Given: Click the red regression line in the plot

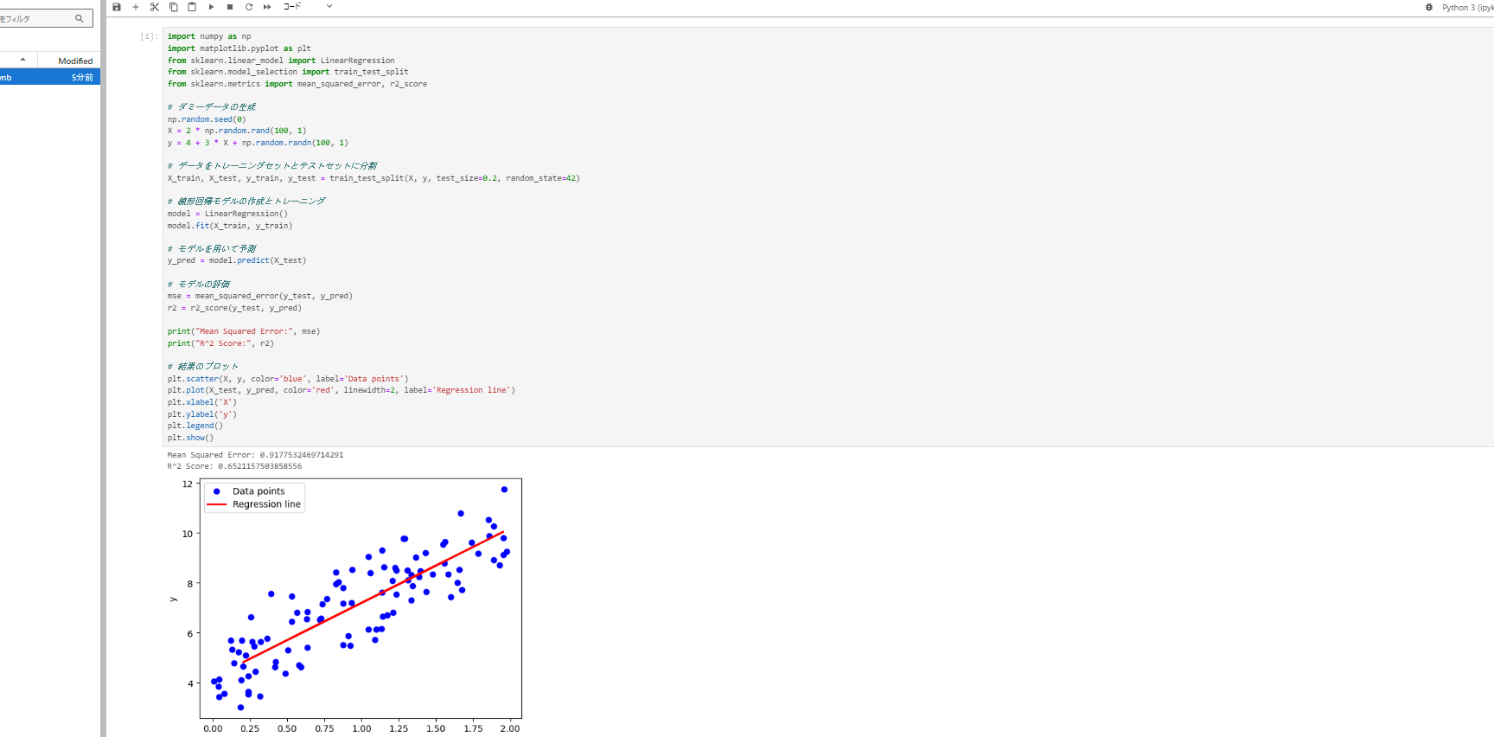Looking at the screenshot, I should [x=373, y=597].
